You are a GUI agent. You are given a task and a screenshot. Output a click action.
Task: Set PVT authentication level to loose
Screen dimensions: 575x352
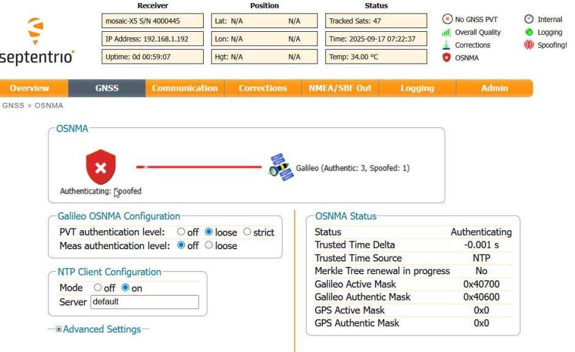click(209, 231)
